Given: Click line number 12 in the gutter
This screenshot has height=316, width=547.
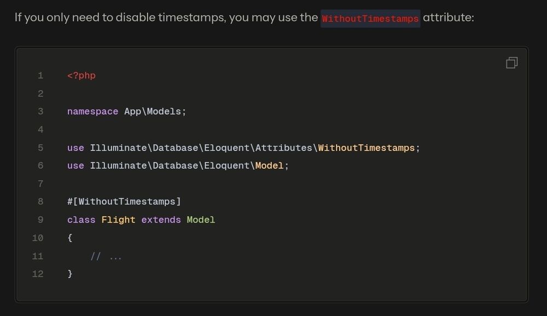Looking at the screenshot, I should pos(38,274).
